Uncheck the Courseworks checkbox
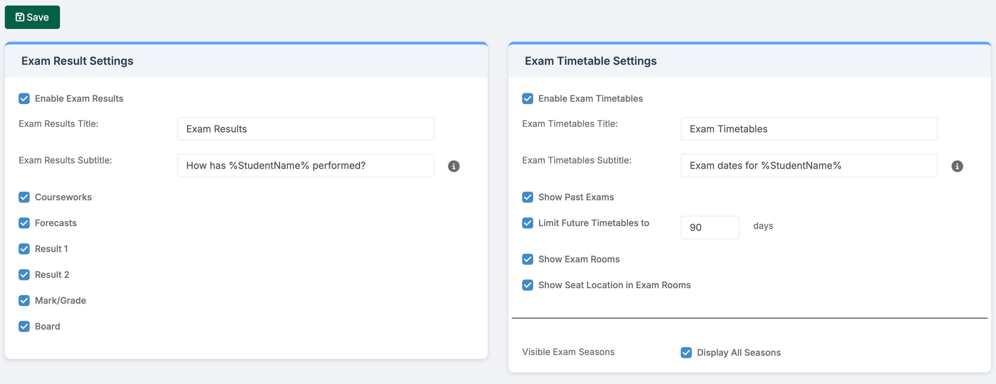 (x=24, y=197)
